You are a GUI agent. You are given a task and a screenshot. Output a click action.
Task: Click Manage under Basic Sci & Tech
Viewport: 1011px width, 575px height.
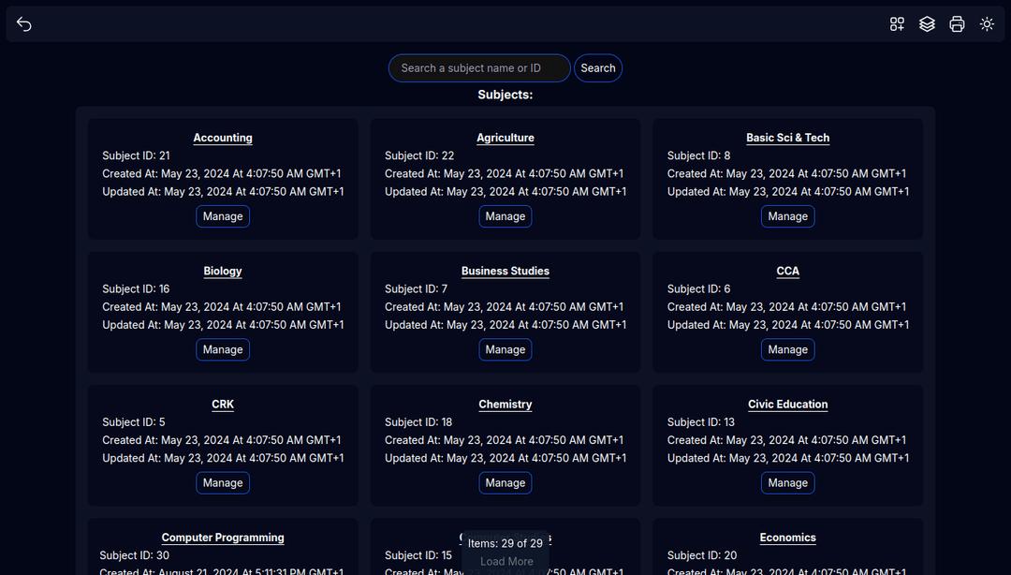pos(787,216)
